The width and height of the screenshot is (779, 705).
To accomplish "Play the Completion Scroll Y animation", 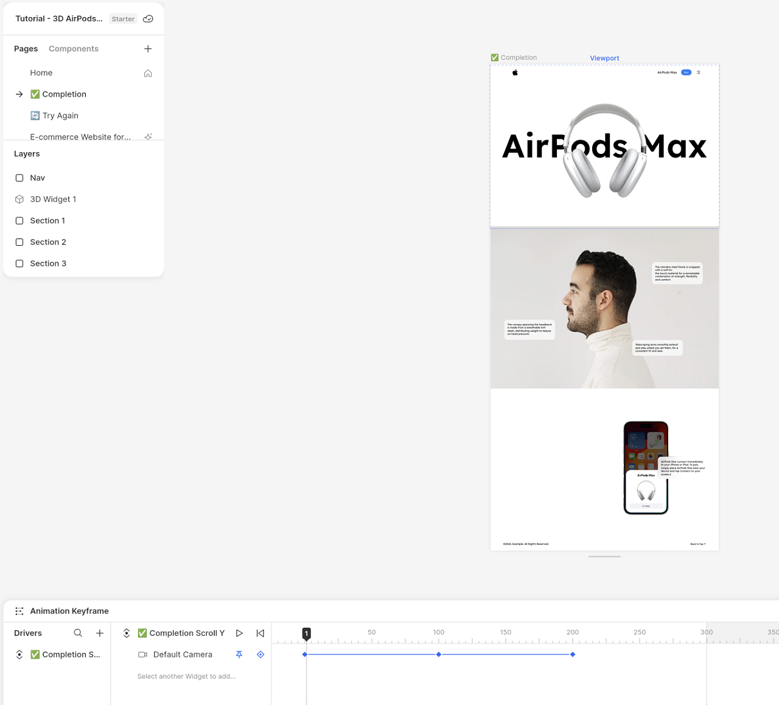I will click(x=239, y=633).
